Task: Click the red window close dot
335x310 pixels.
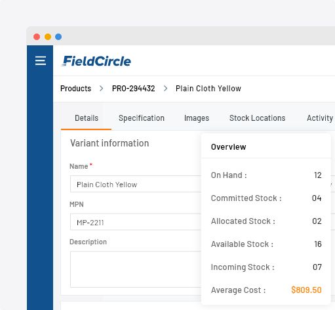Action: (x=37, y=37)
